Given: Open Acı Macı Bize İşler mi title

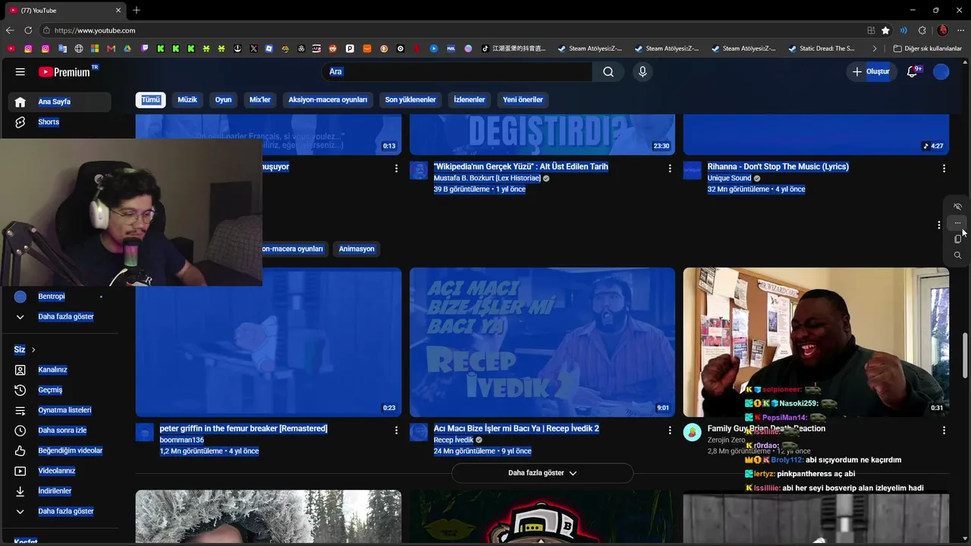Looking at the screenshot, I should click(517, 428).
